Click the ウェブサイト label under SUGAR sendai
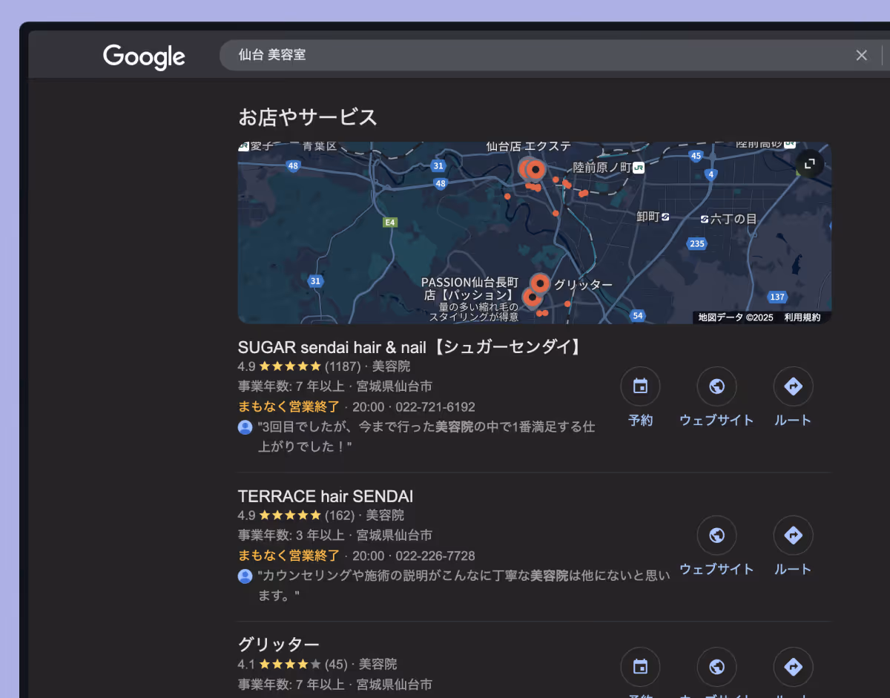This screenshot has height=698, width=890. coord(716,421)
